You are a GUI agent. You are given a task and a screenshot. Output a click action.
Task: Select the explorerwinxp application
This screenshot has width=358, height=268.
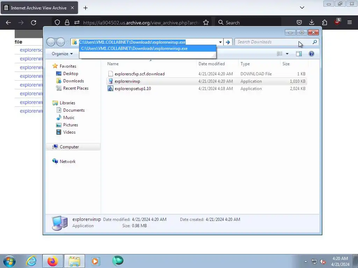tap(207, 81)
